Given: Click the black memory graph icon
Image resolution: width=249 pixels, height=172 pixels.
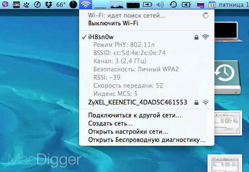Looking at the screenshot, I should 133,5.
